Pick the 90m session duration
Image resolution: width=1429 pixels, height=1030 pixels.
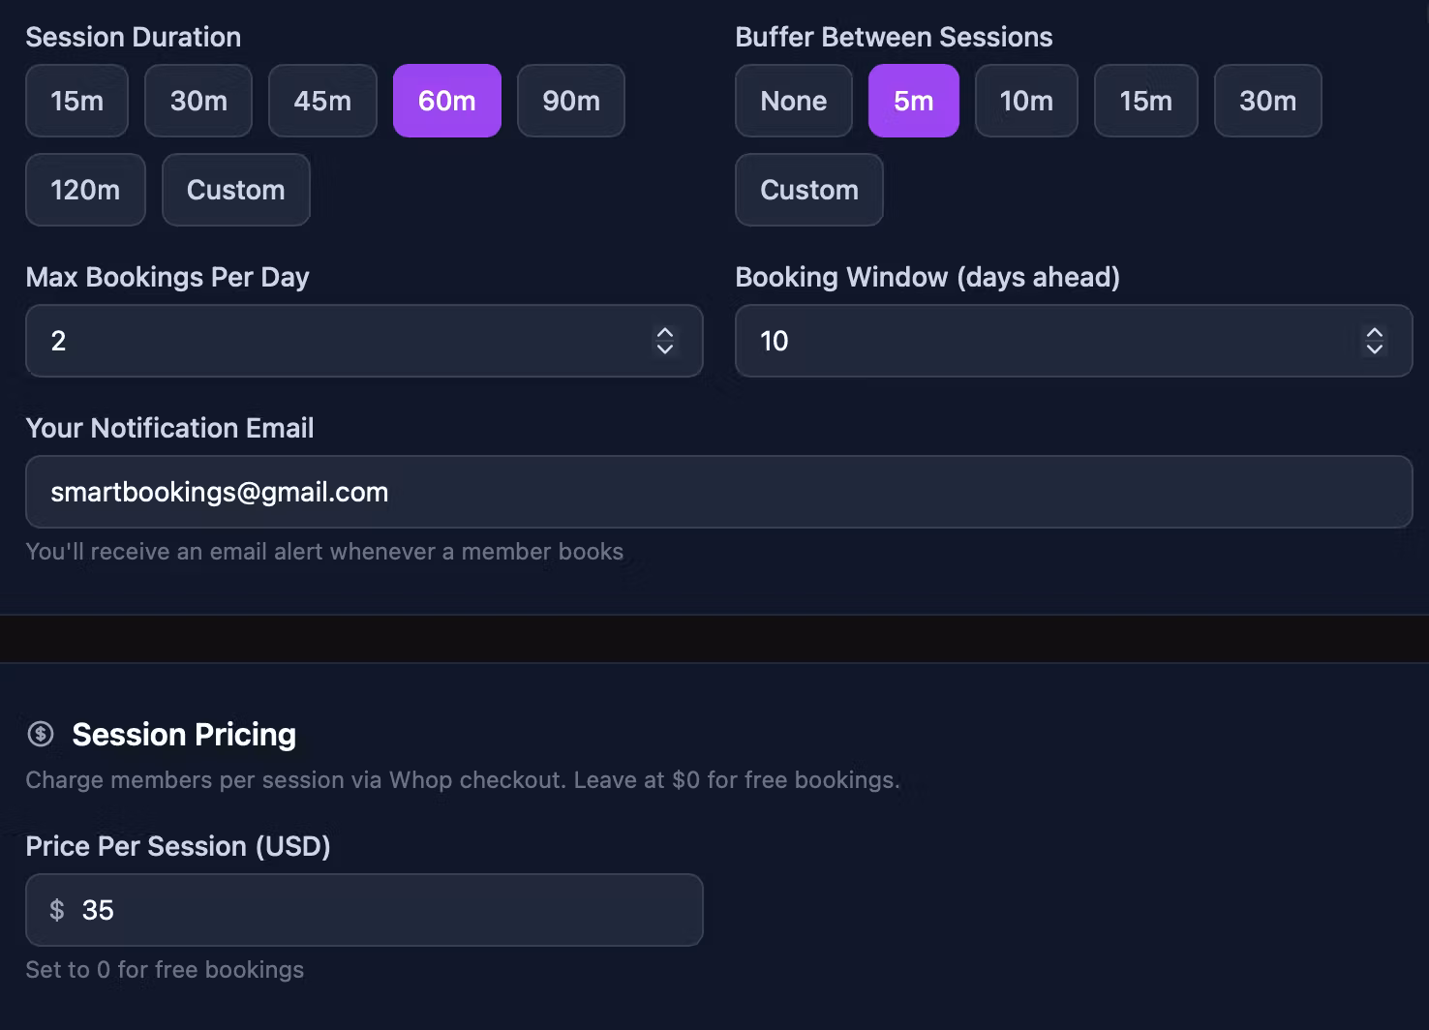point(571,101)
